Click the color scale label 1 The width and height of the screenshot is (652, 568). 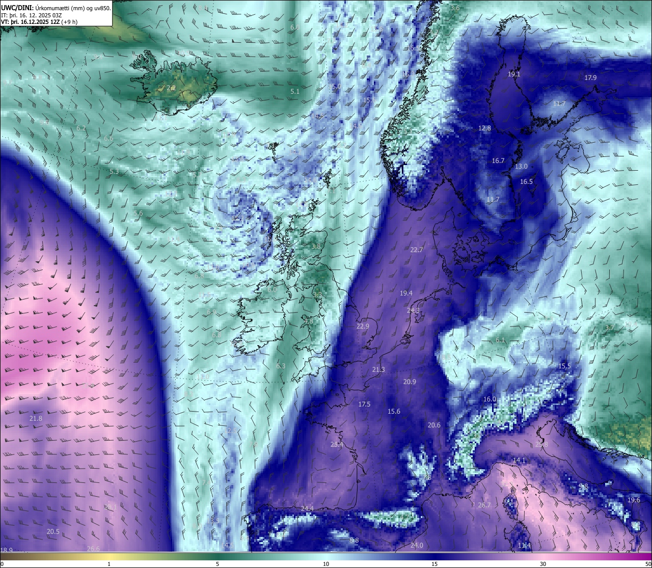[x=109, y=564]
